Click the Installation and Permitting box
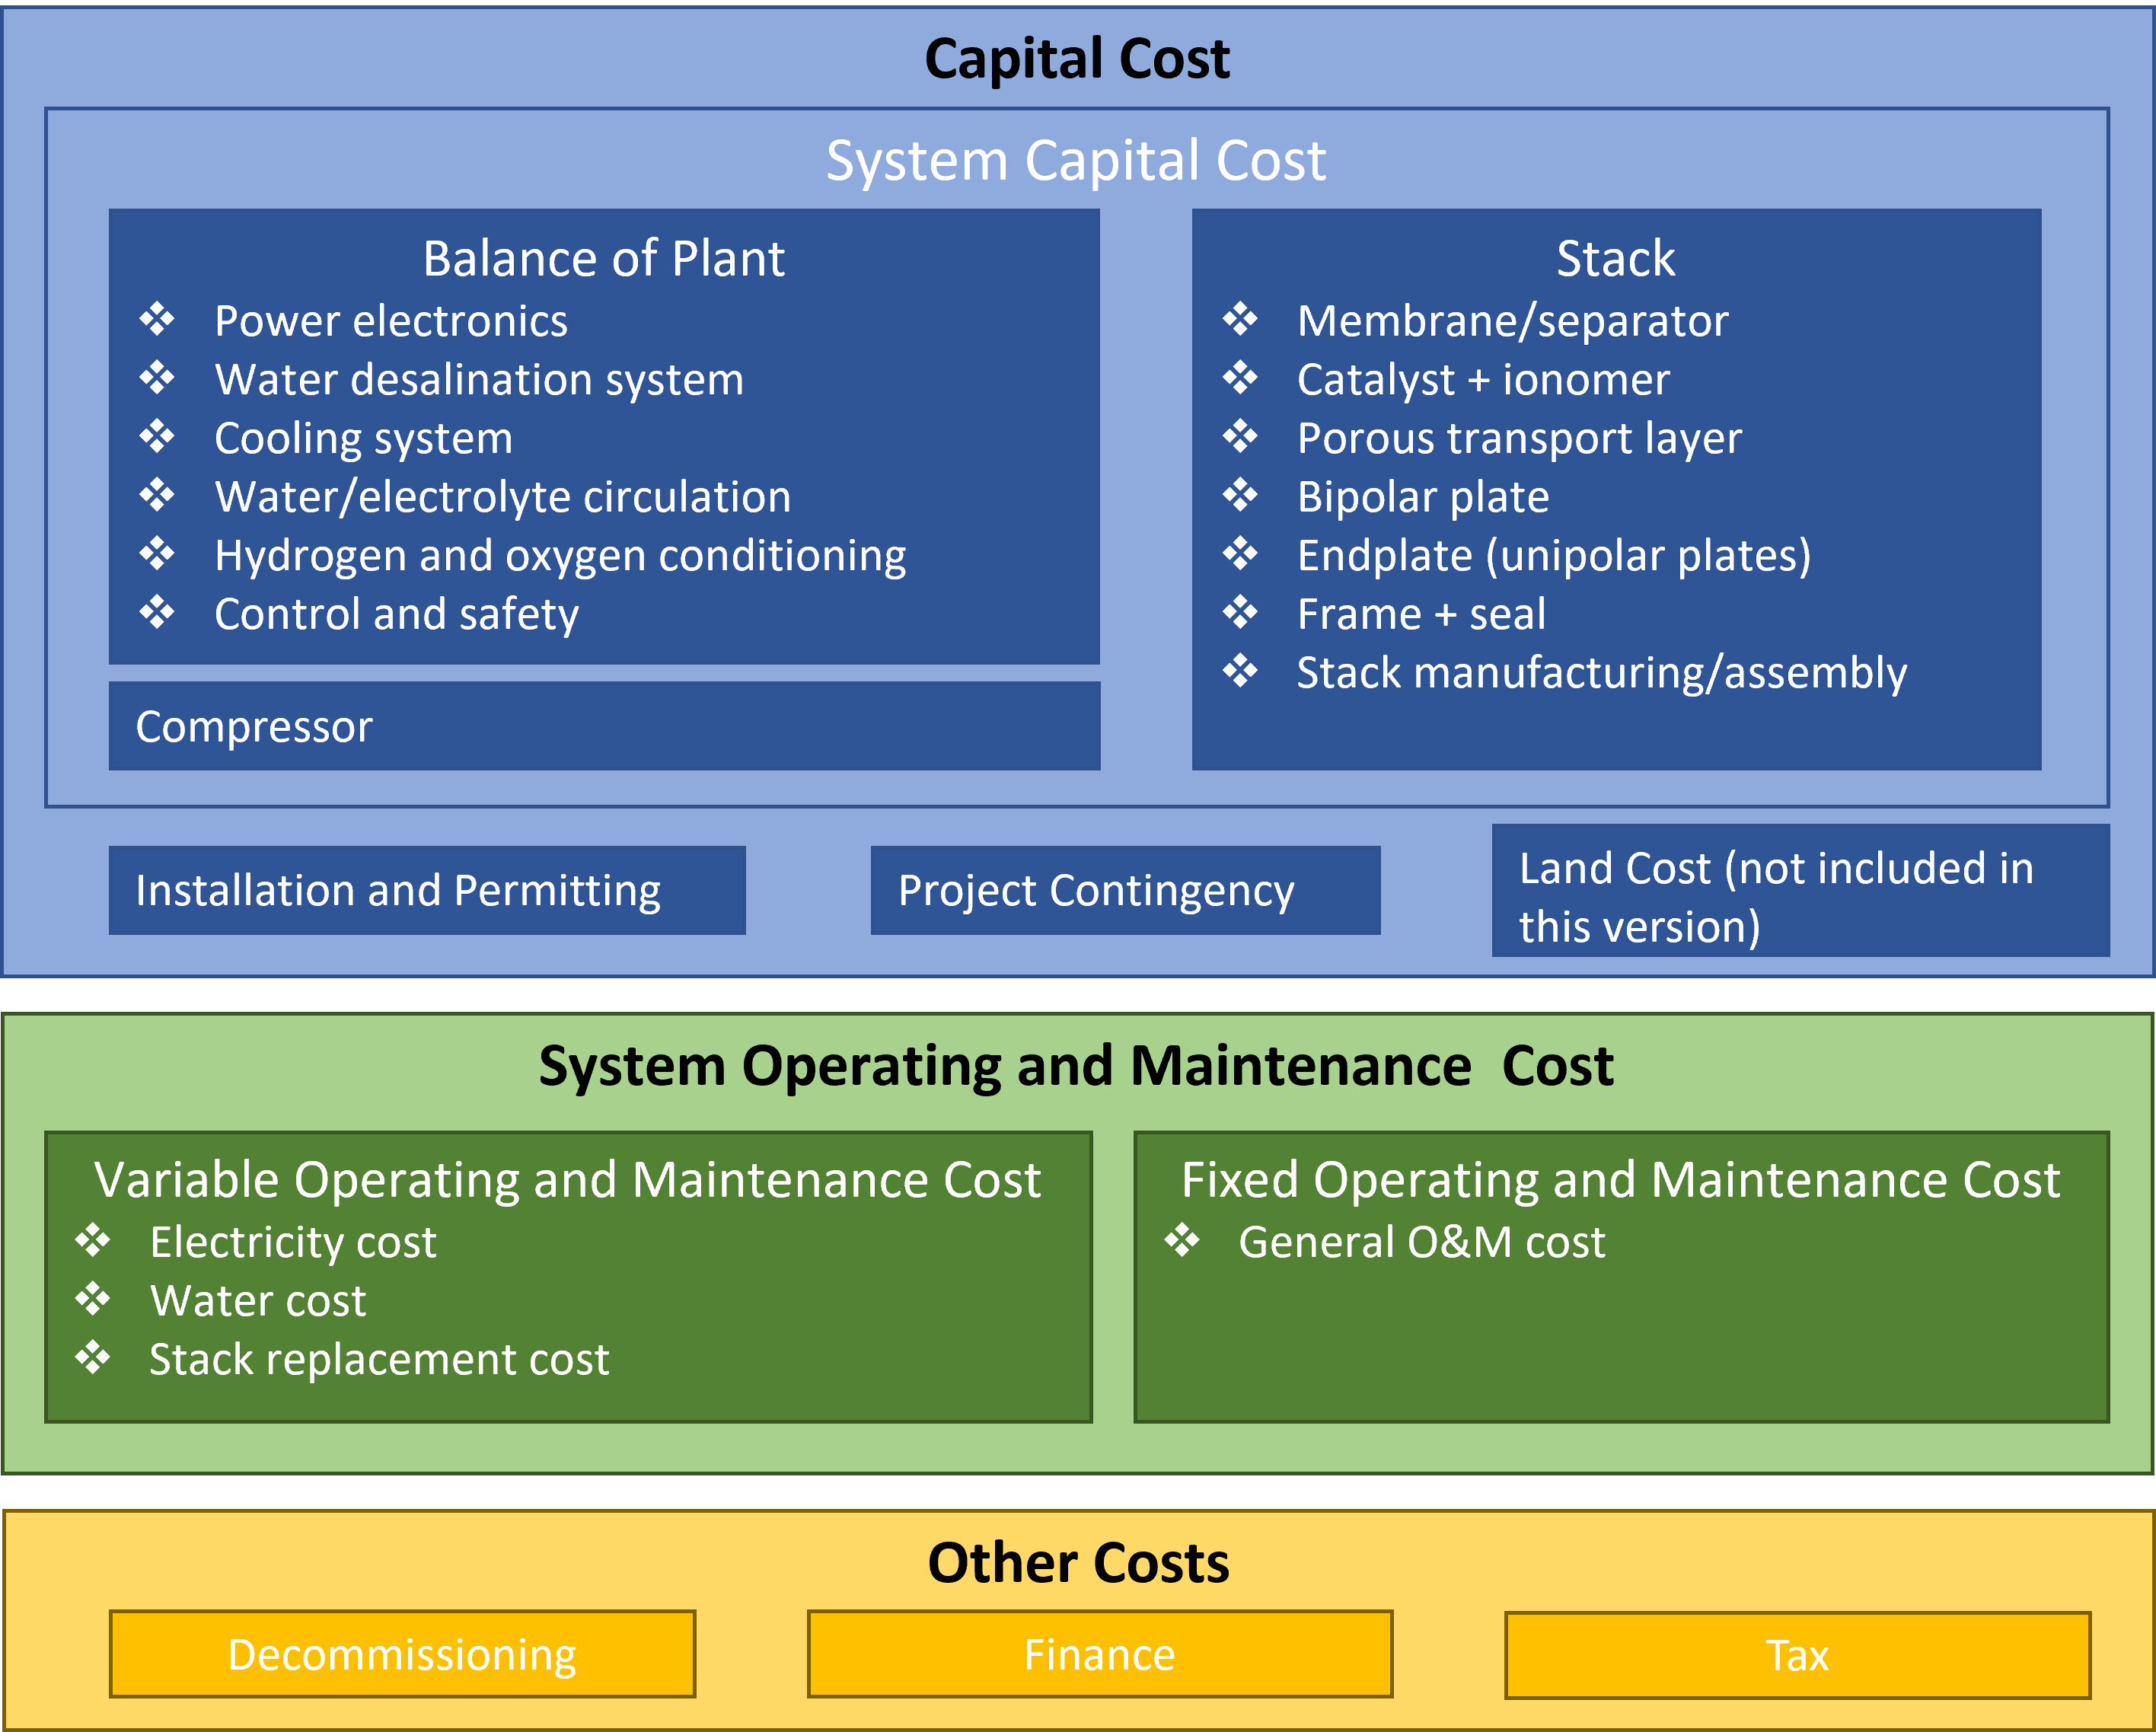 point(427,890)
